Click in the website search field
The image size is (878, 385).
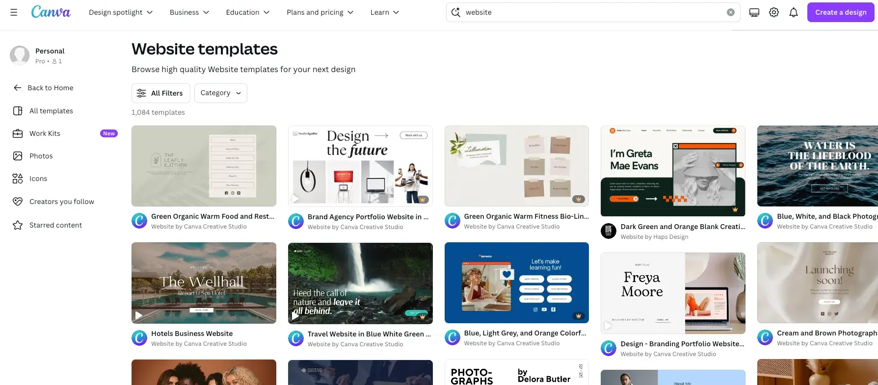pyautogui.click(x=589, y=12)
